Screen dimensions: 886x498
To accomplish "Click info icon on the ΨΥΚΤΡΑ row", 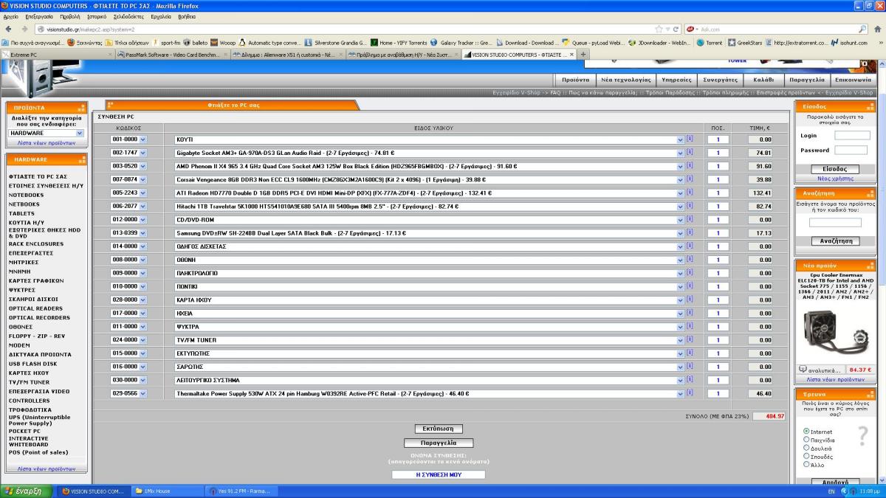I will click(690, 325).
